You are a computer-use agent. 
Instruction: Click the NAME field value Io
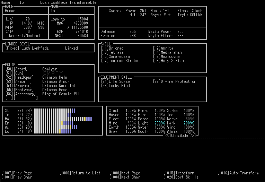click(x=53, y=11)
